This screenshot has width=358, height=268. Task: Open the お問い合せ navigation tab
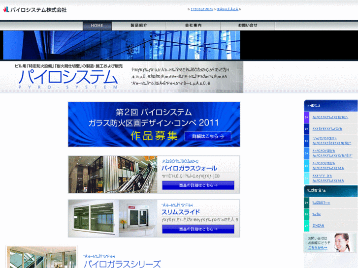pos(248,26)
